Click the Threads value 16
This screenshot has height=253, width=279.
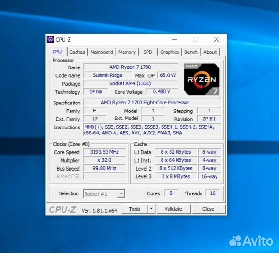(x=213, y=193)
